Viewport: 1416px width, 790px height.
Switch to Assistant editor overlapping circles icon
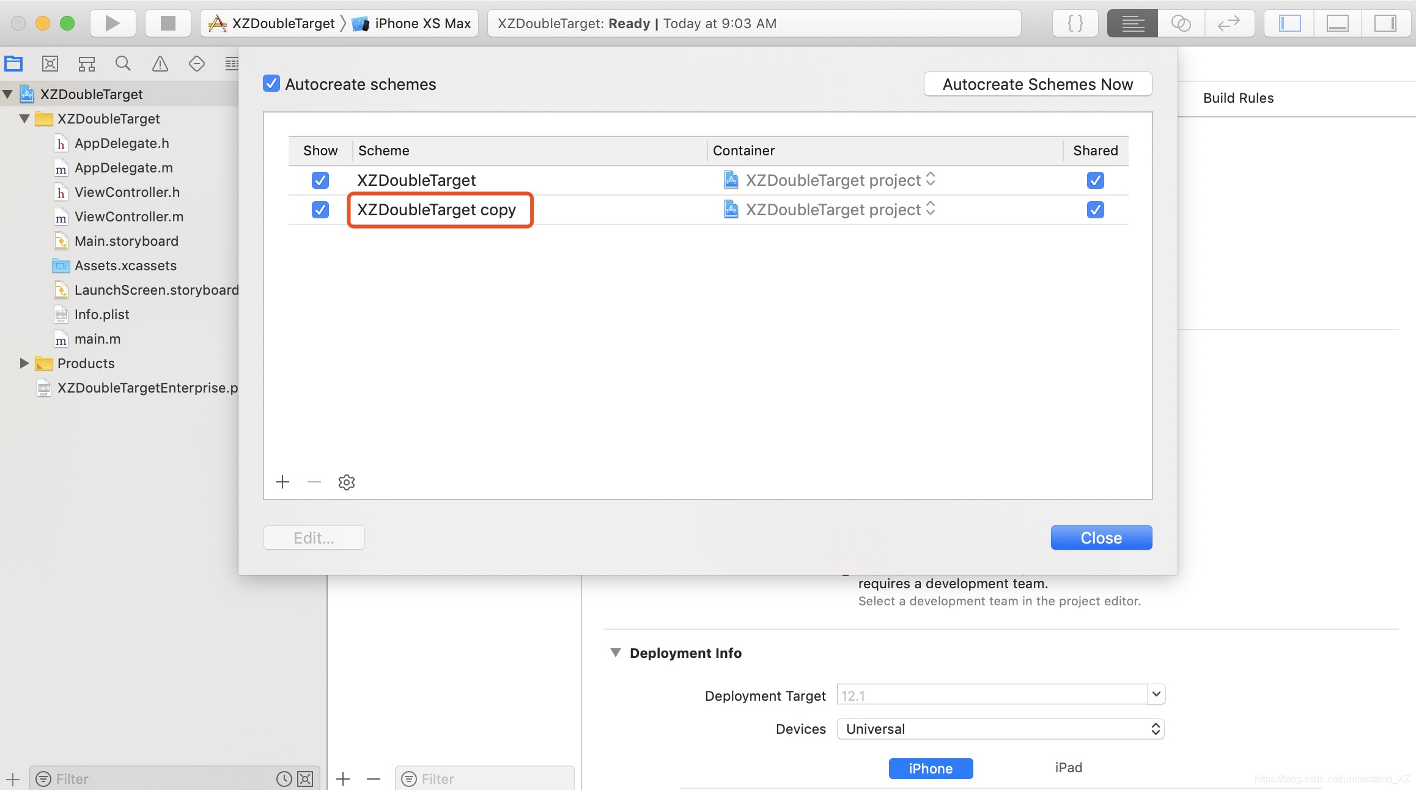tap(1181, 23)
